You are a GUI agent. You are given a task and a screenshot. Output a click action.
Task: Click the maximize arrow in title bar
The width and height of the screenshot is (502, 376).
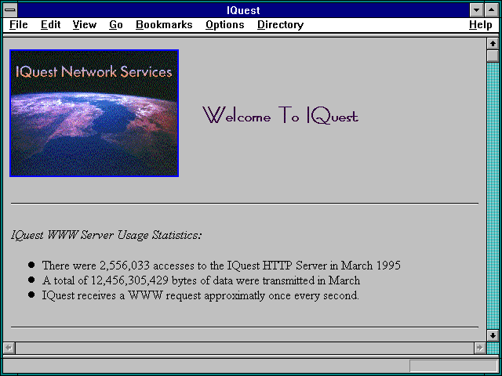point(492,10)
